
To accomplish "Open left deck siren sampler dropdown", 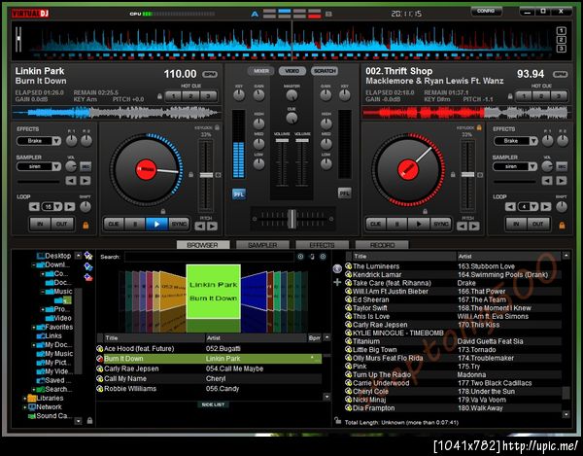I will pyautogui.click(x=56, y=166).
